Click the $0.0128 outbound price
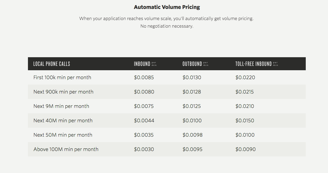328x173 pixels. click(192, 92)
